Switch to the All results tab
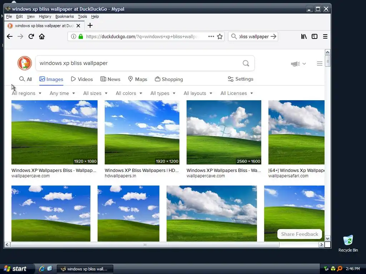This screenshot has width=366, height=274. coord(25,79)
